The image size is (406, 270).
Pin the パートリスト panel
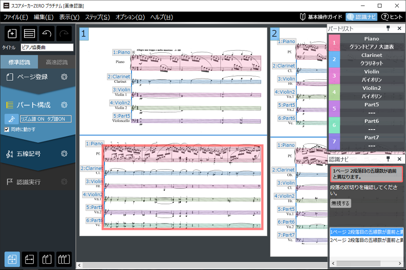tap(388, 29)
